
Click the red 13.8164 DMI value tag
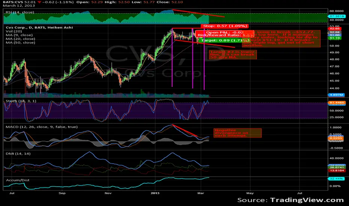tap(337, 170)
